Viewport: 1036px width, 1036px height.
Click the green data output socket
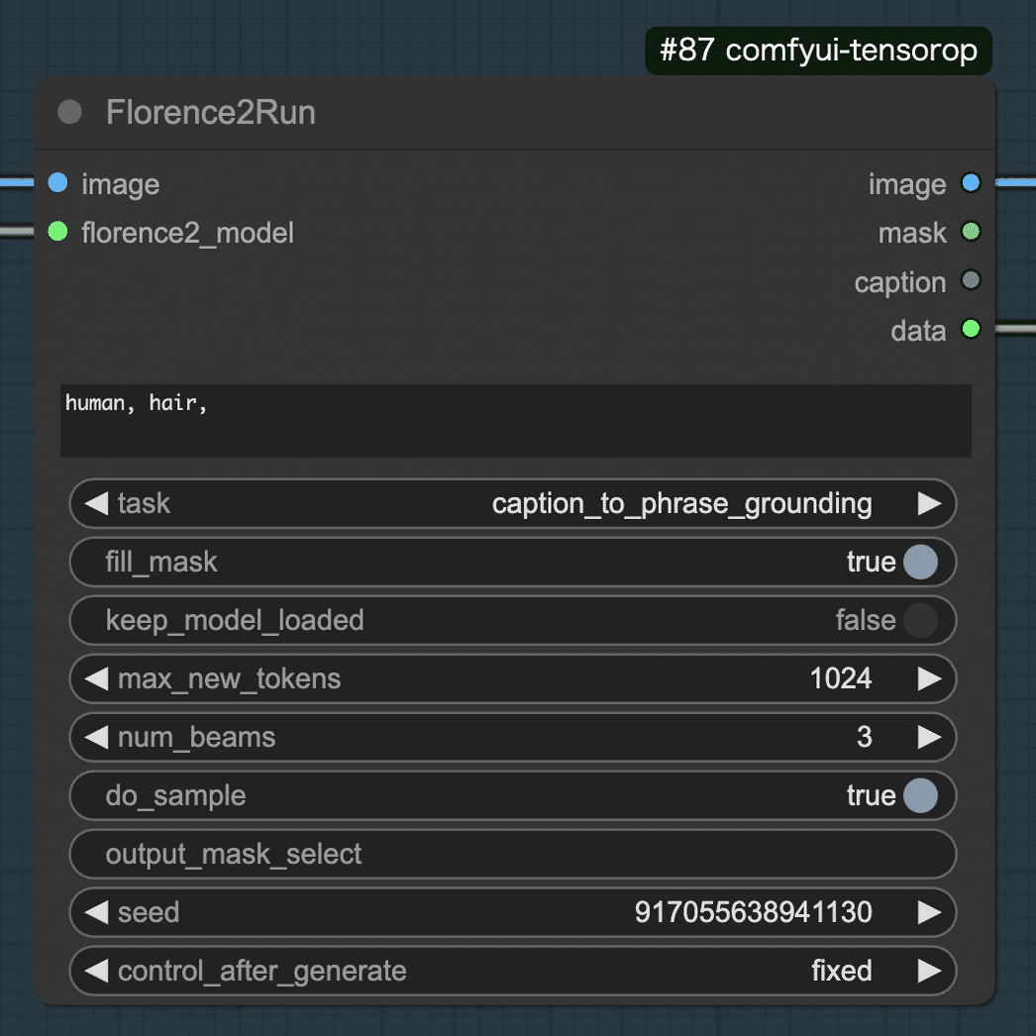click(x=971, y=330)
